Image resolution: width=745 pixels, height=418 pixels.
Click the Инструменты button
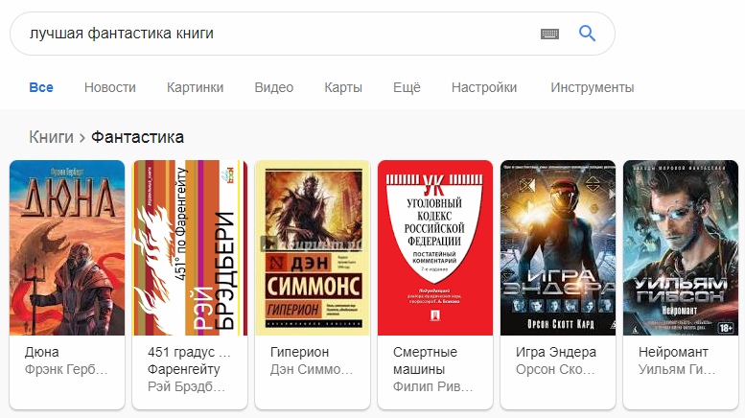pos(592,88)
